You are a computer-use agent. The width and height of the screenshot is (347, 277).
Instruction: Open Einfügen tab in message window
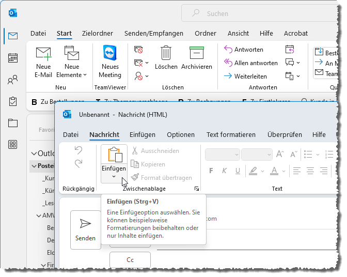143,135
